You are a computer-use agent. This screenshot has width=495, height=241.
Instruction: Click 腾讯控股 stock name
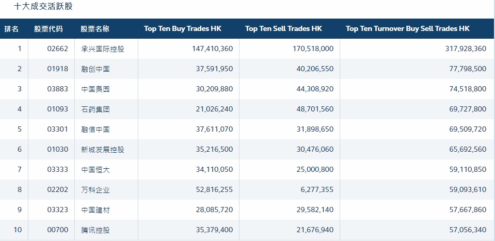tap(95, 230)
